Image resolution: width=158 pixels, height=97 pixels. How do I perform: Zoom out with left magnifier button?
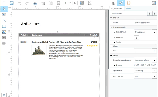(x=66, y=3)
